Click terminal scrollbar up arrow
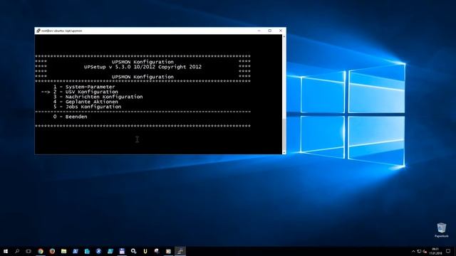This screenshot has height=256, width=456. pos(284,36)
